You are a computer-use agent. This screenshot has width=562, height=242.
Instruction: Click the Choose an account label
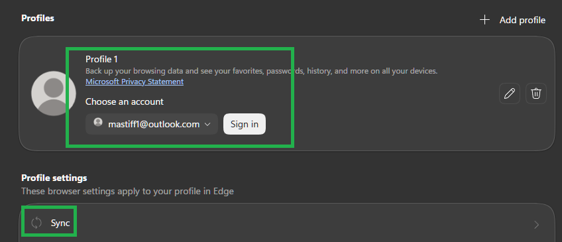coord(125,102)
